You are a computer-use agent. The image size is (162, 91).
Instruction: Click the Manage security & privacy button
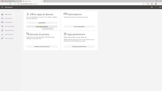tap(42, 47)
